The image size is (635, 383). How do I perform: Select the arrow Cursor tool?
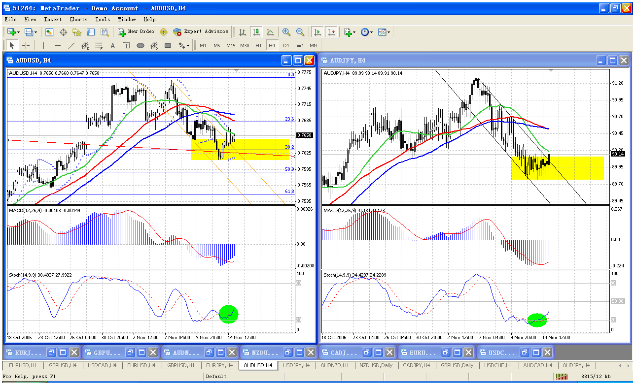(x=12, y=45)
